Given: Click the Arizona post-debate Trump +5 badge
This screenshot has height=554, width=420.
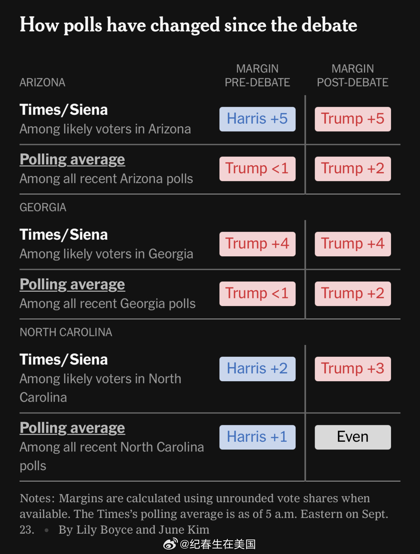Looking at the screenshot, I should (x=353, y=119).
